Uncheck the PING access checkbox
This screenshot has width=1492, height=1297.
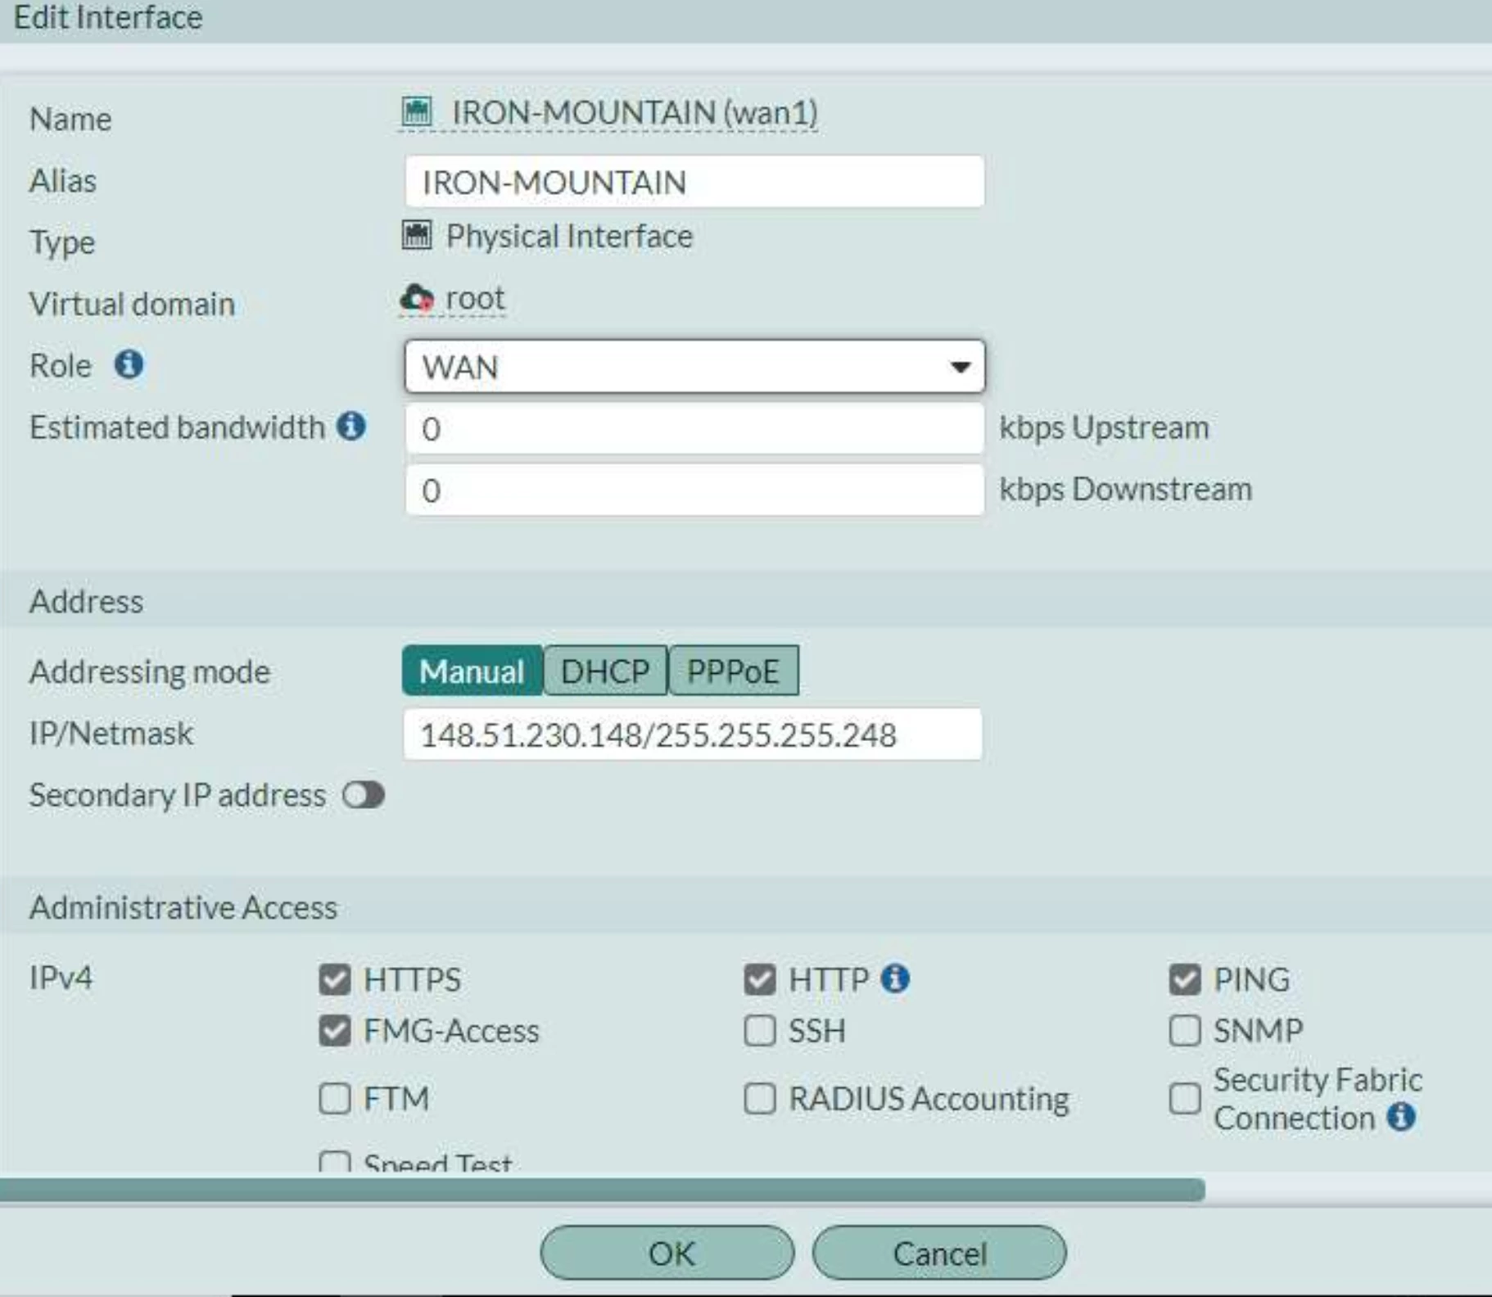click(1184, 979)
